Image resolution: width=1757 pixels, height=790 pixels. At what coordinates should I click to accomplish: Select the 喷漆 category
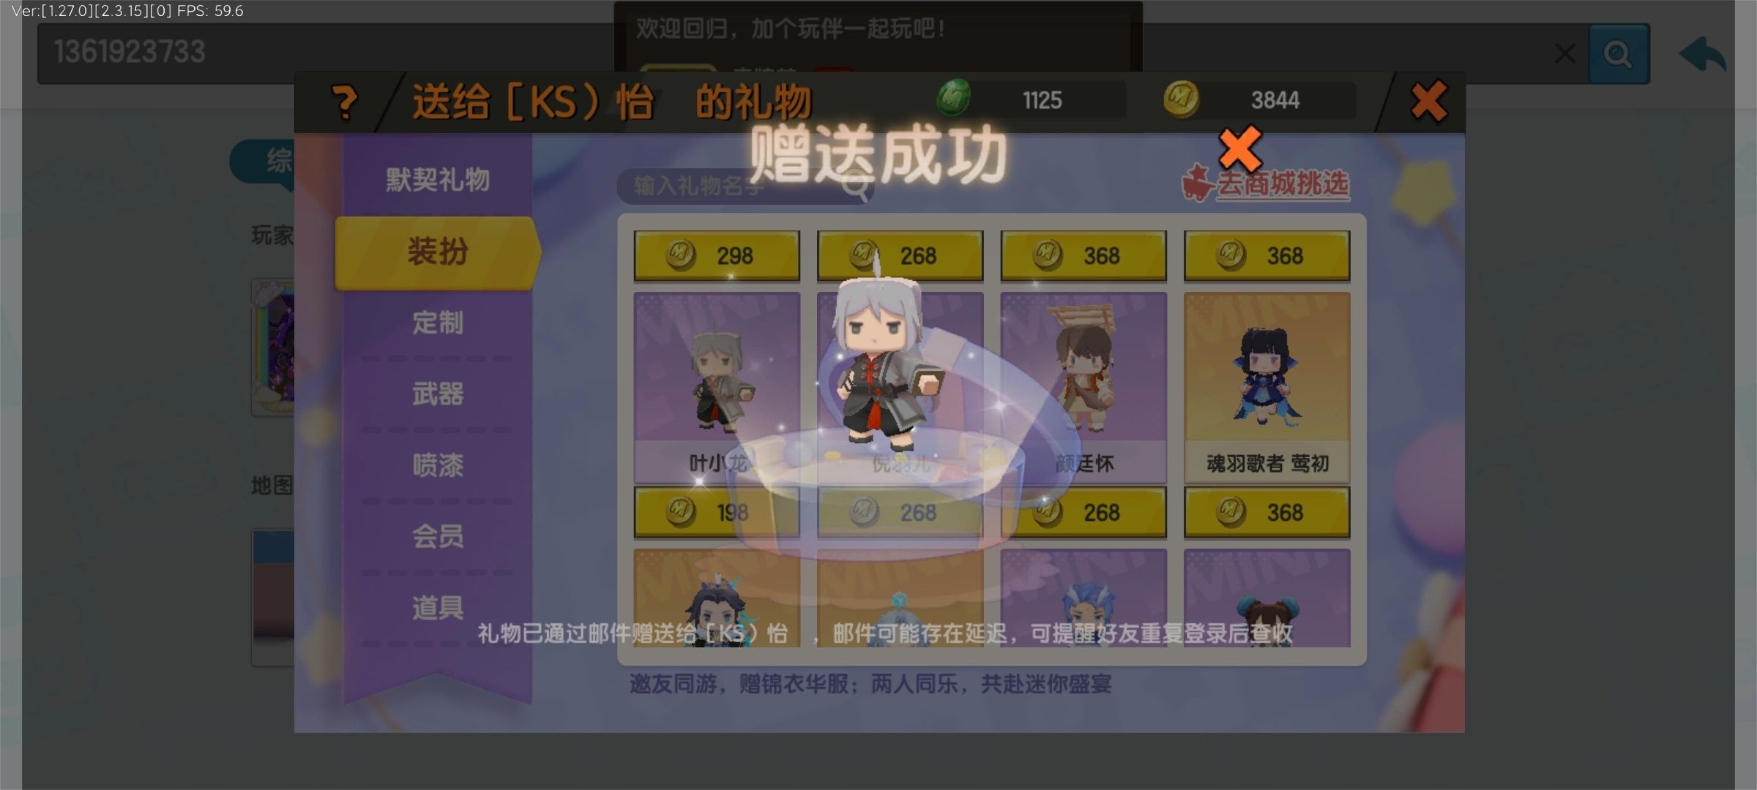pyautogui.click(x=437, y=465)
